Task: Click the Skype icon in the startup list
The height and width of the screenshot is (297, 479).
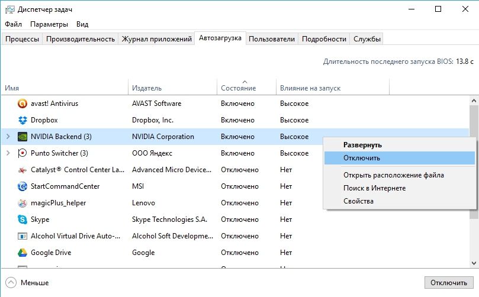Action: tap(22, 219)
